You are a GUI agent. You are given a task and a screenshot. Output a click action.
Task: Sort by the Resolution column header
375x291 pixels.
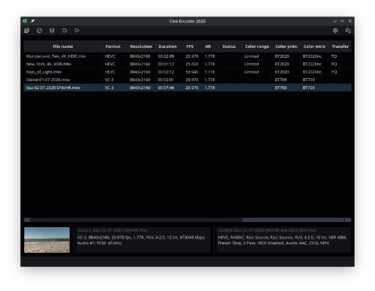[x=141, y=46]
